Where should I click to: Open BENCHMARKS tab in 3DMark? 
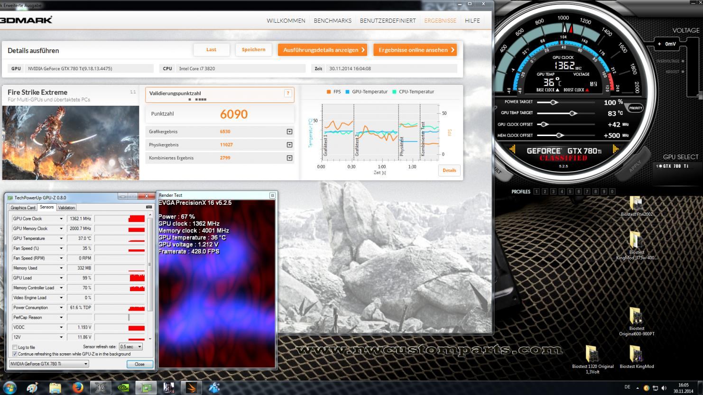pos(333,21)
